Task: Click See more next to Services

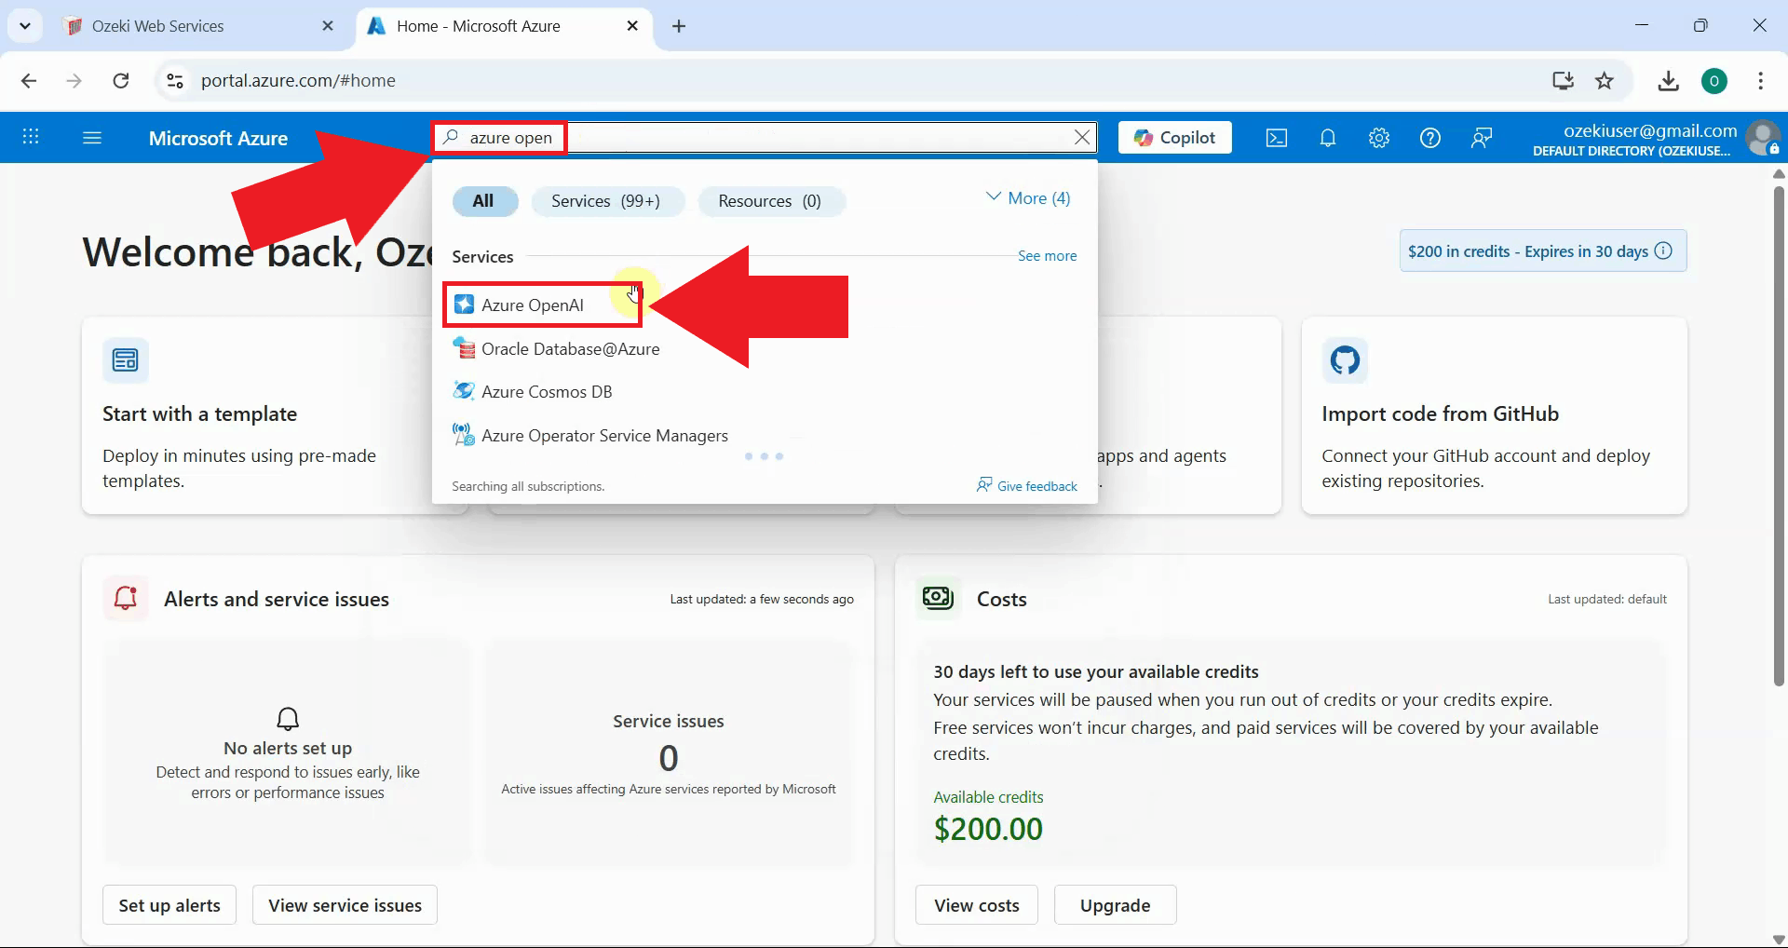Action: click(1047, 256)
